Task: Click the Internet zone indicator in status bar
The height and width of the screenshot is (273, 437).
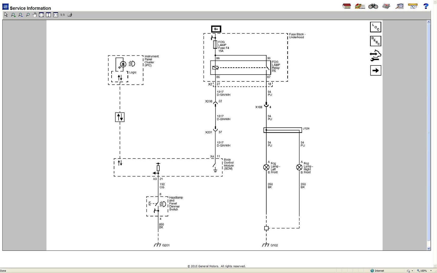Action: (x=377, y=271)
